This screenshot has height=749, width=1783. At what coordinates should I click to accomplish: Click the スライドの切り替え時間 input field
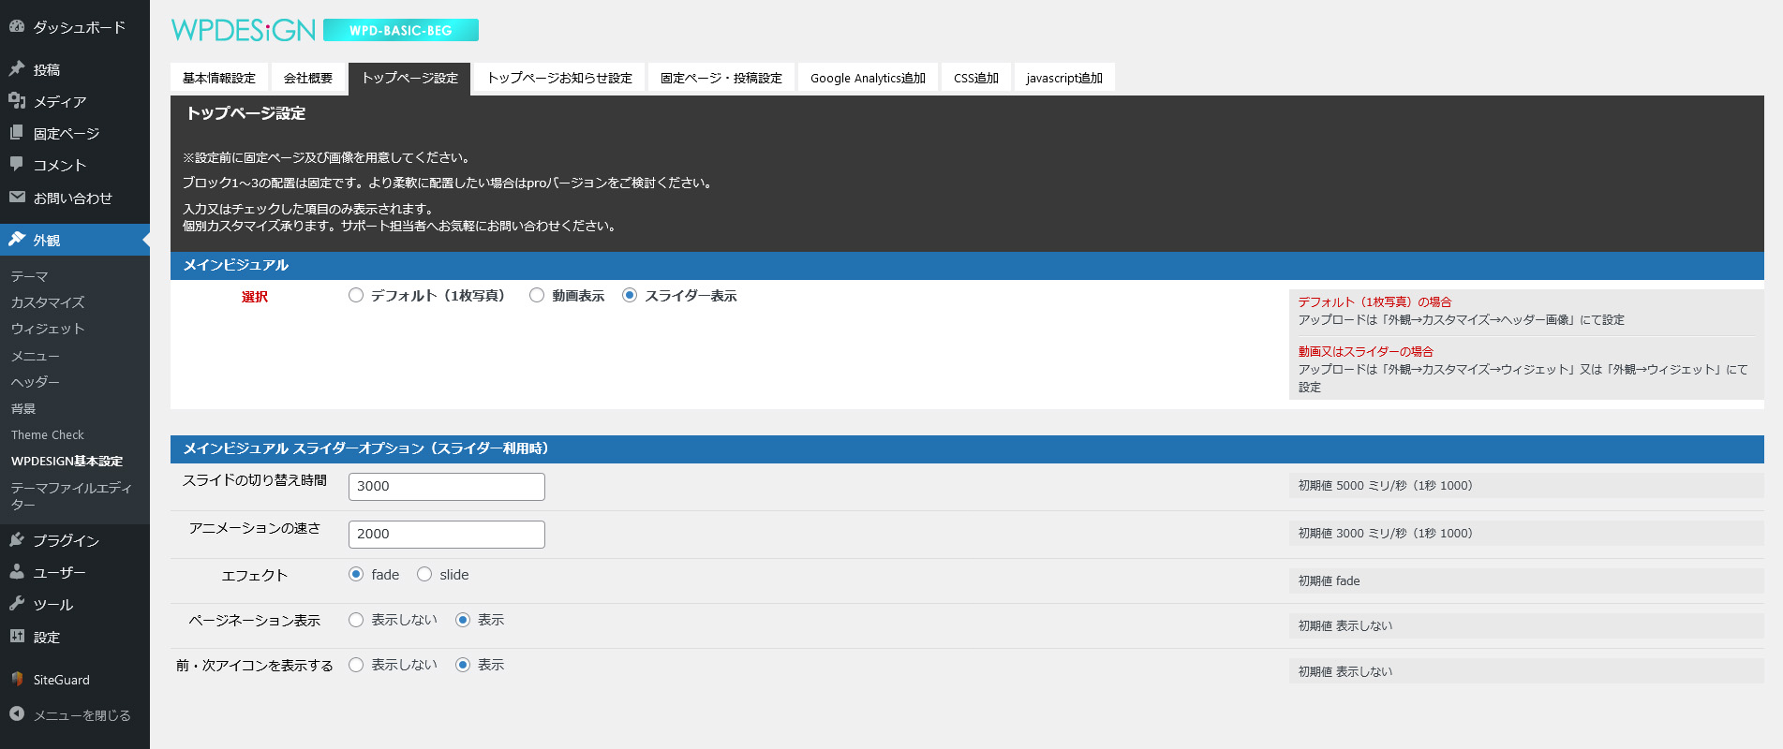point(446,487)
